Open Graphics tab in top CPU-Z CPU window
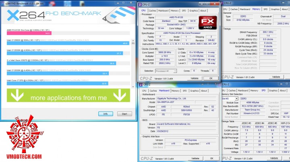 [193, 11]
